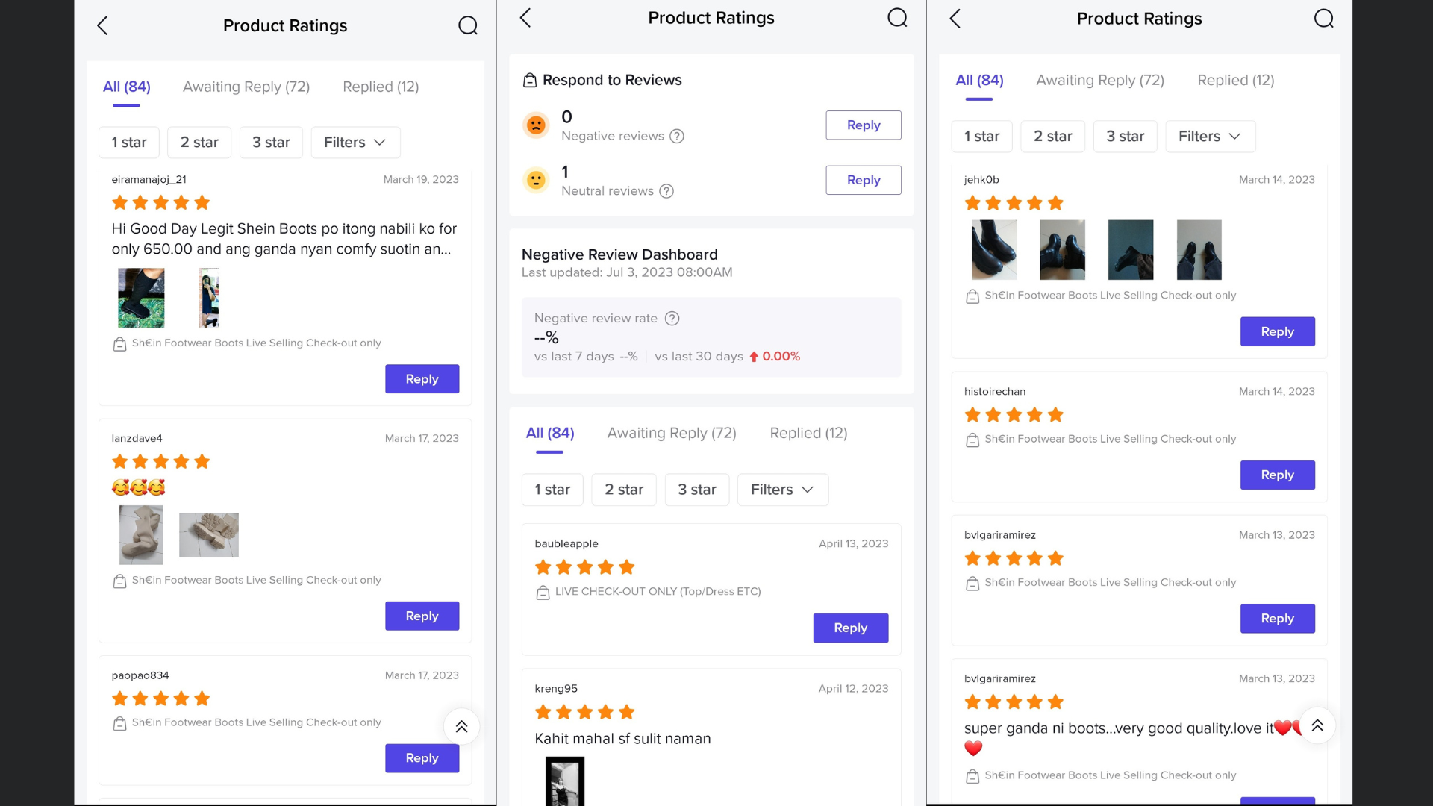
Task: Open the Filters dropdown in the middle panel
Action: 782,490
